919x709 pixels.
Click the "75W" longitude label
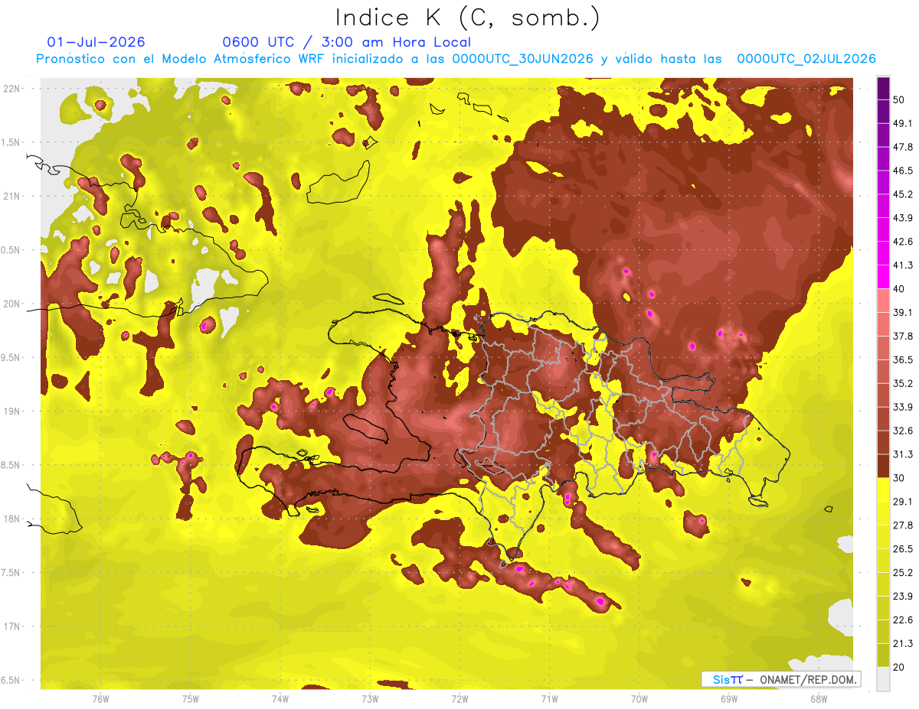[x=191, y=698]
